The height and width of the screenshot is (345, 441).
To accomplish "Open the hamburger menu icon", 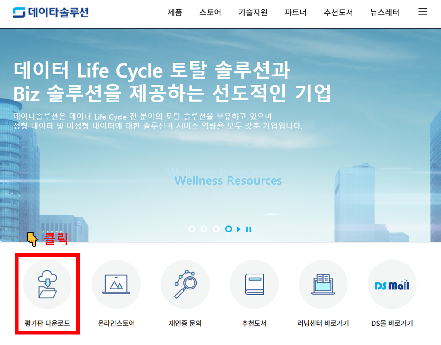I will 423,12.
